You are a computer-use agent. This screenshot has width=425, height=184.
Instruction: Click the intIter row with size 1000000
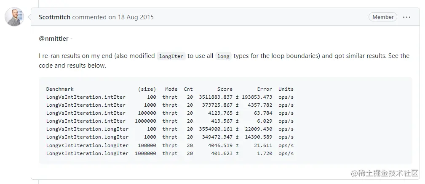click(170, 121)
